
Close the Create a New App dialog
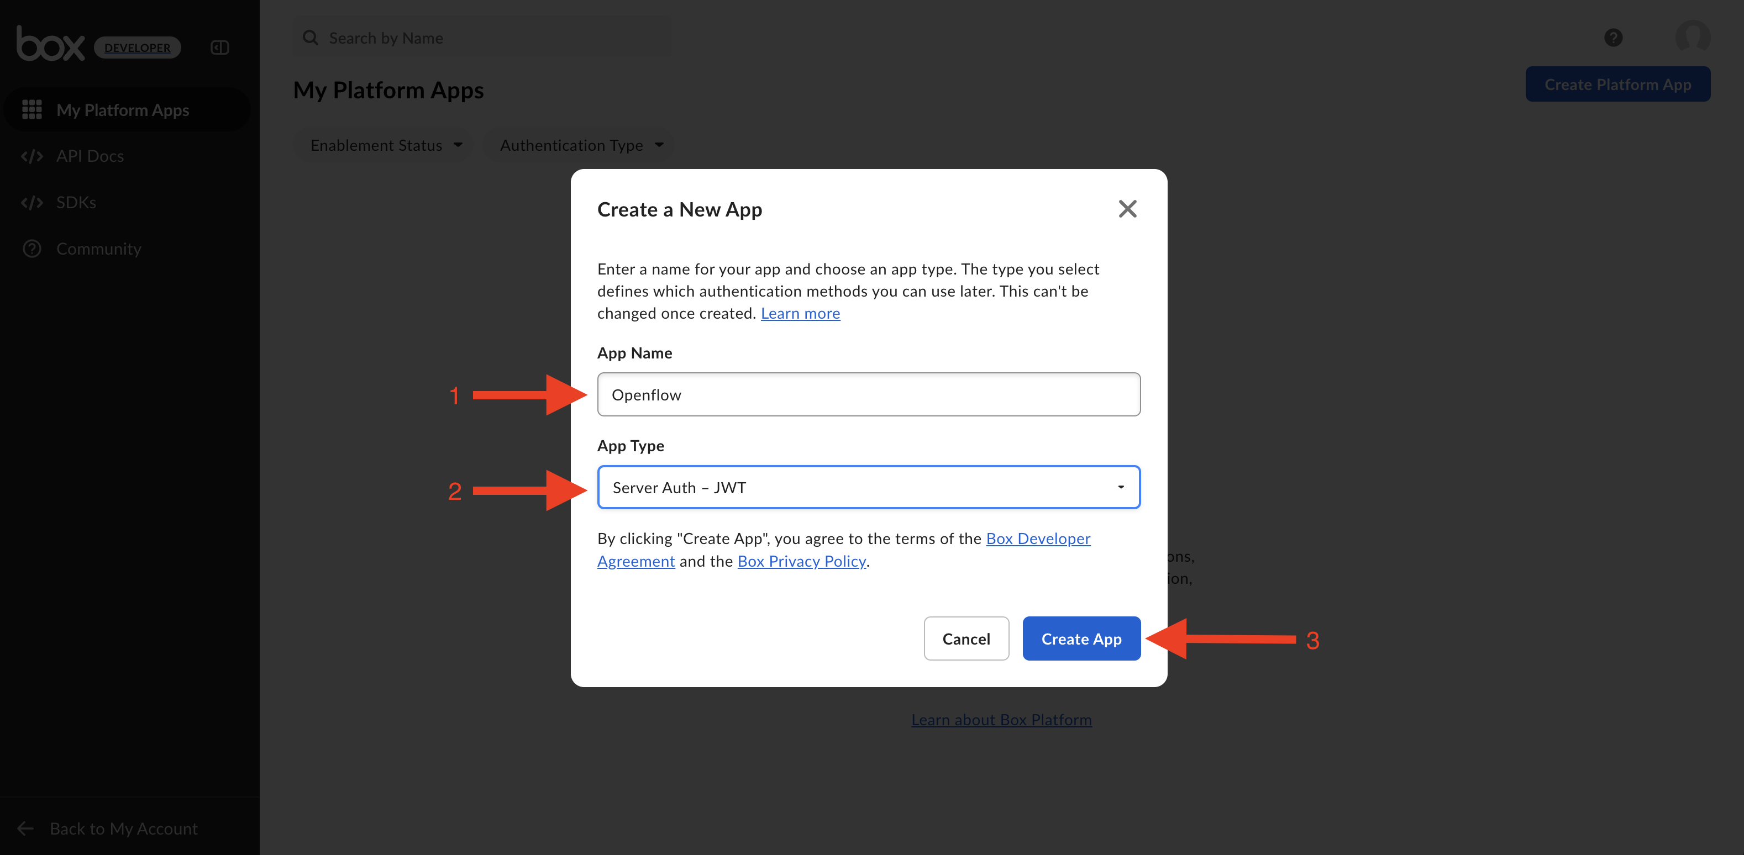tap(1127, 209)
